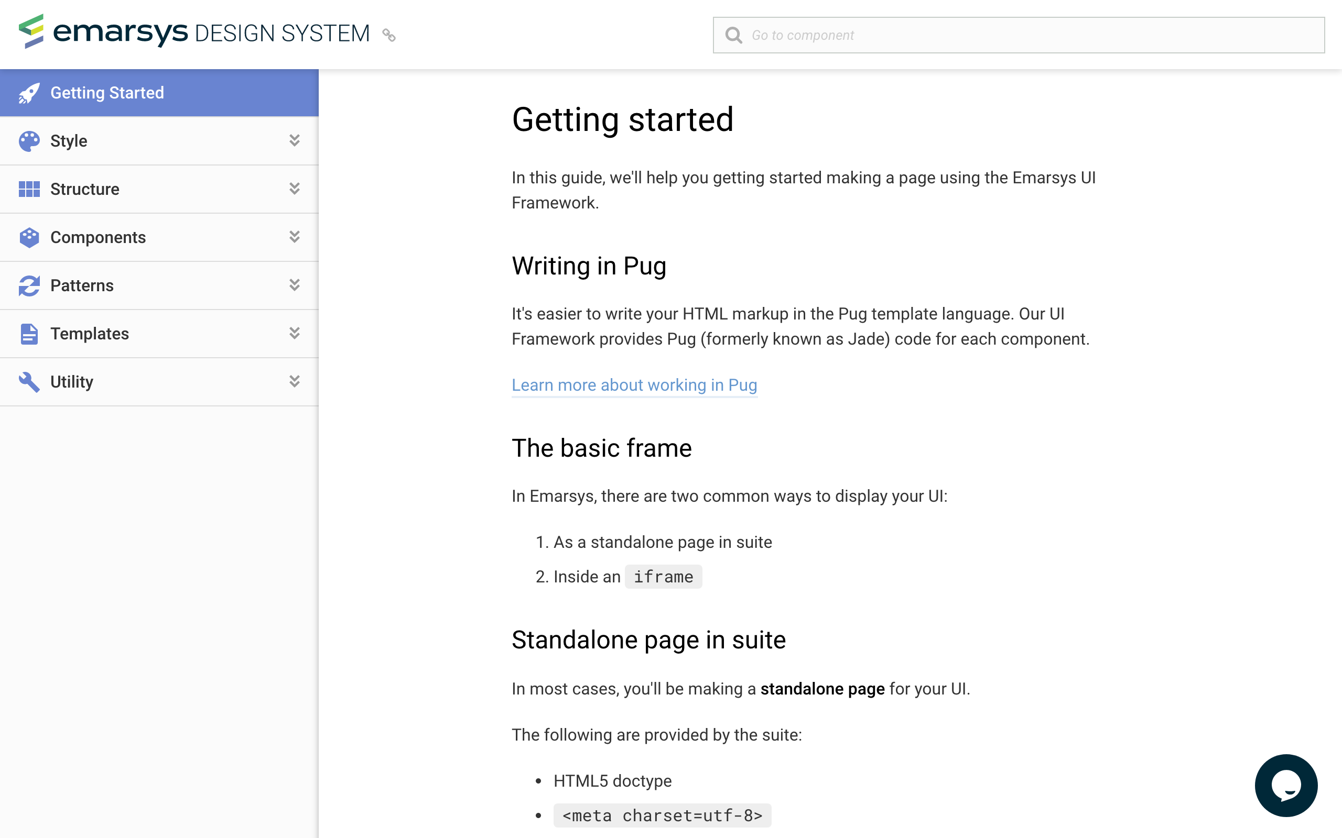The image size is (1342, 838).
Task: Expand the Components section chevron
Action: [295, 237]
